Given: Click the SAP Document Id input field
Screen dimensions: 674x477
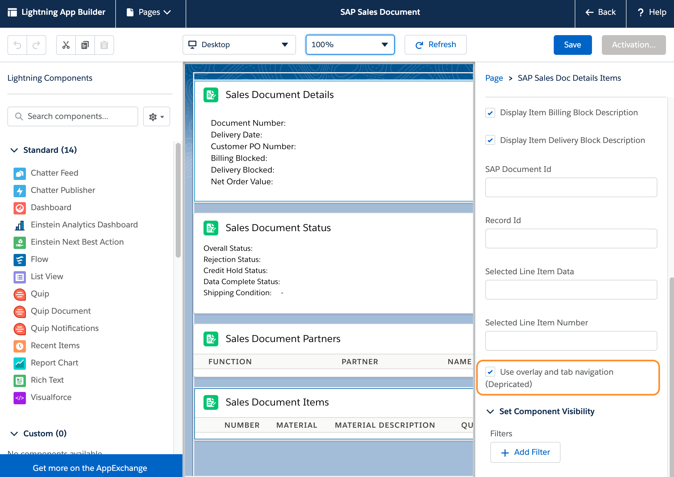Looking at the screenshot, I should click(x=571, y=187).
